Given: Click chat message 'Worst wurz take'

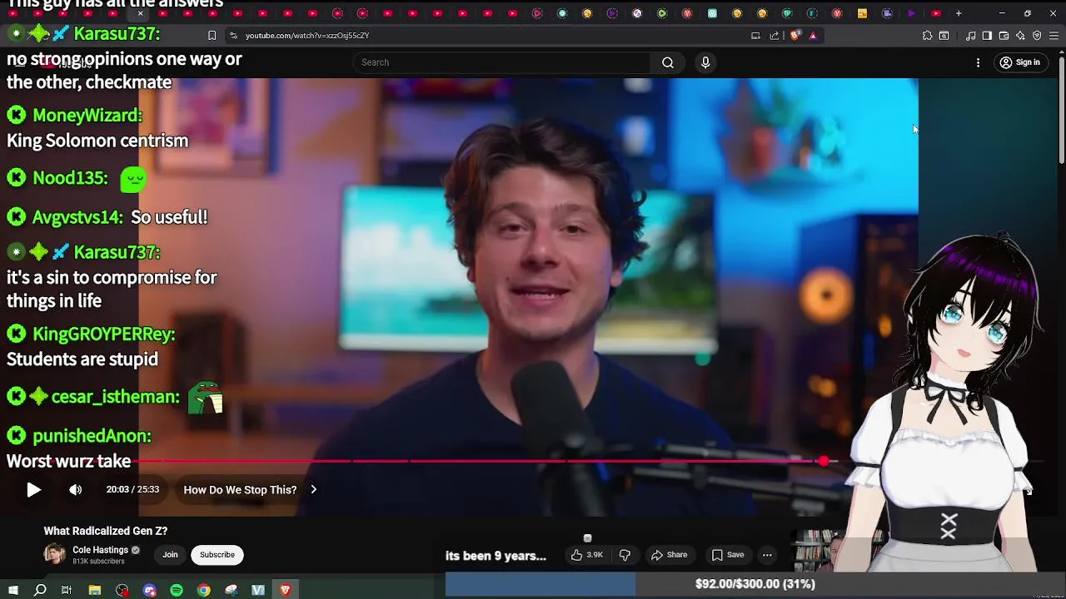Looking at the screenshot, I should coord(69,462).
